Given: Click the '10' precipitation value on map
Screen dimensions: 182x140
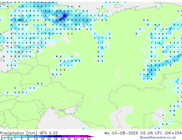Looking at the screenshot, I should (19, 20).
